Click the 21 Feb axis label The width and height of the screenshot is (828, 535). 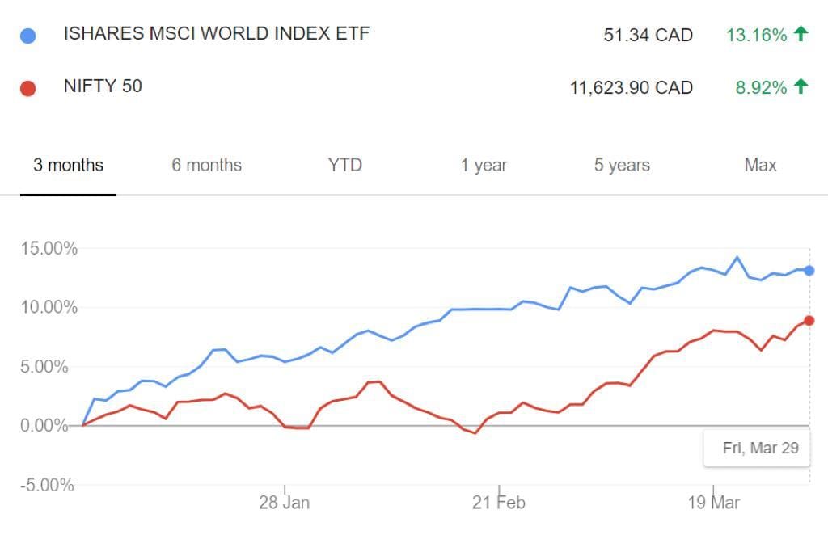click(x=498, y=503)
